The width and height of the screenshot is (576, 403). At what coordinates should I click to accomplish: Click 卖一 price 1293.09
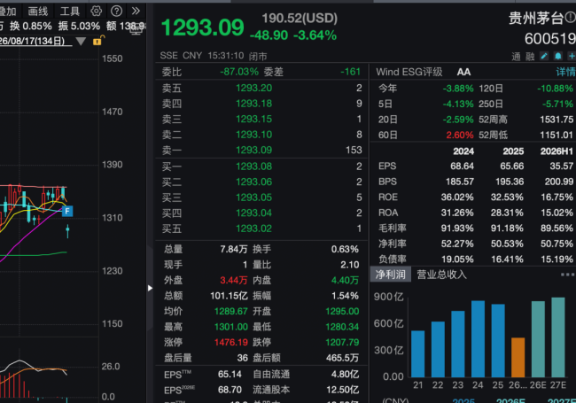[253, 150]
